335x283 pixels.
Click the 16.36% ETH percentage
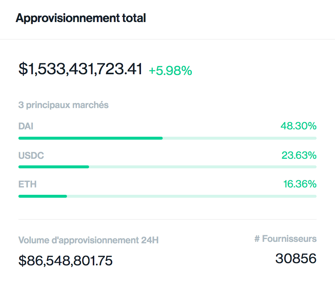coord(300,184)
